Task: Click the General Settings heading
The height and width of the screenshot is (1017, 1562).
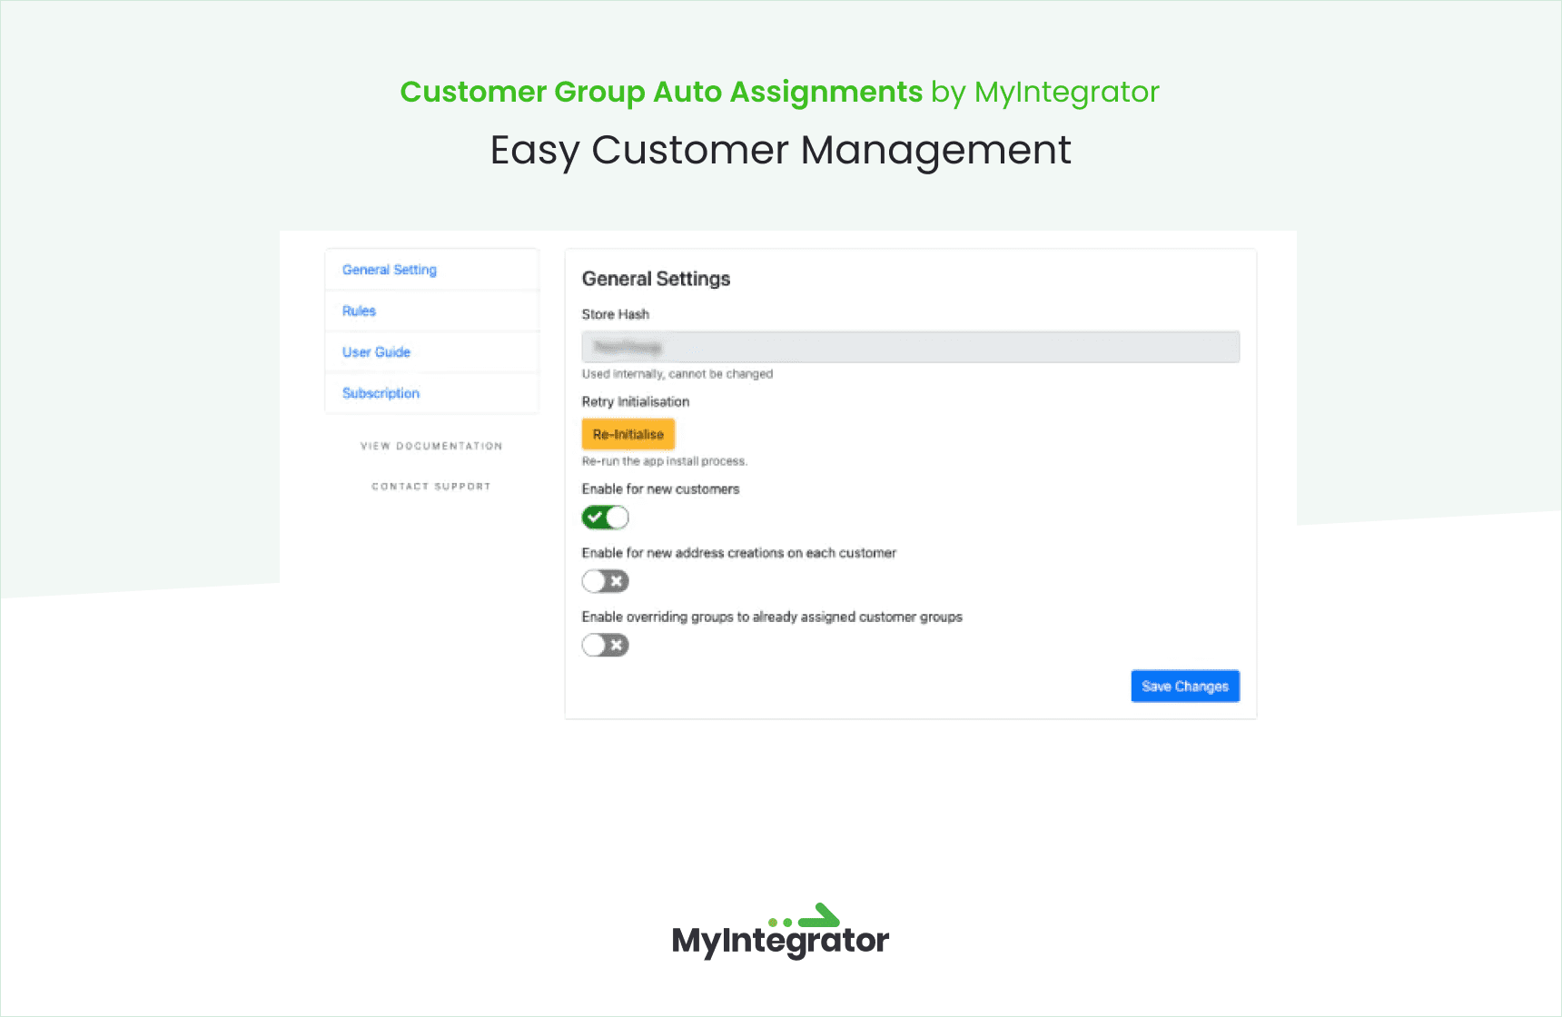Action: click(x=656, y=279)
